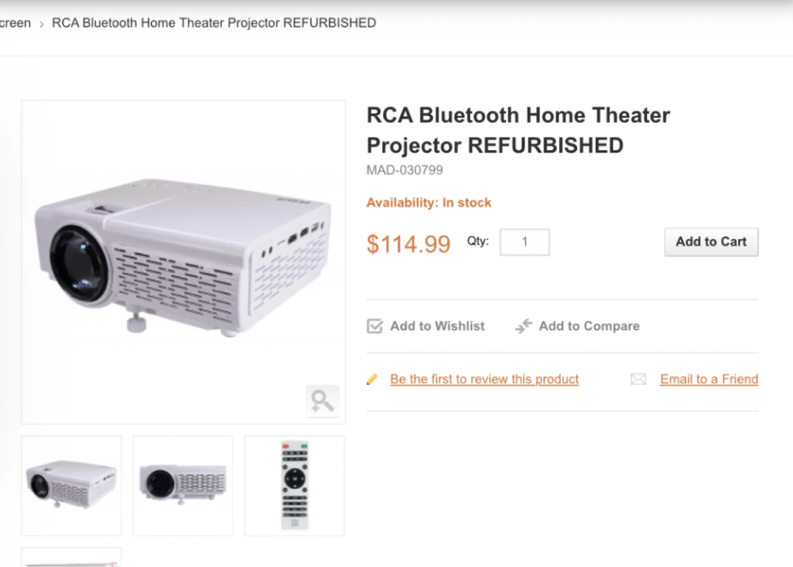793x567 pixels.
Task: Select the angled projector thumbnail
Action: pyautogui.click(x=72, y=486)
